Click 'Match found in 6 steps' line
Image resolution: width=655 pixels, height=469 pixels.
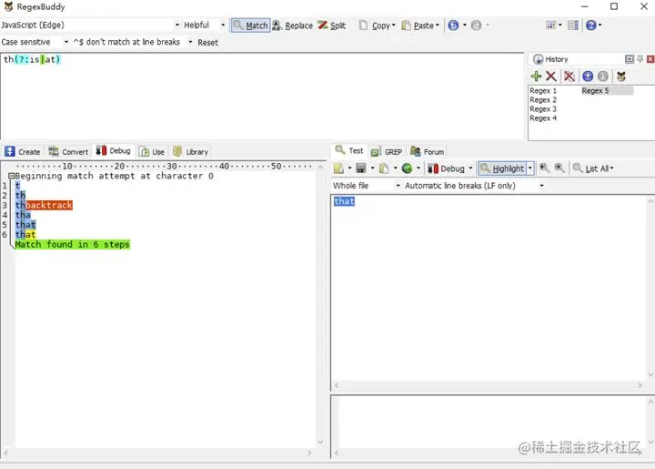[x=72, y=245]
